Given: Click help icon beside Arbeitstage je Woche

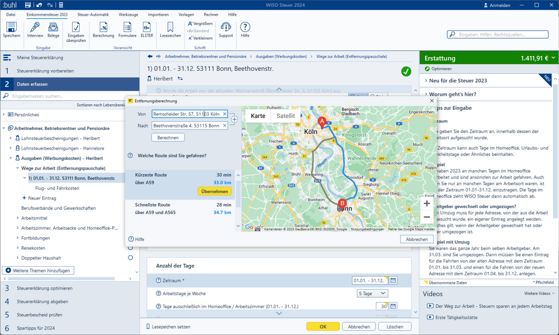Looking at the screenshot, I should pyautogui.click(x=158, y=294).
